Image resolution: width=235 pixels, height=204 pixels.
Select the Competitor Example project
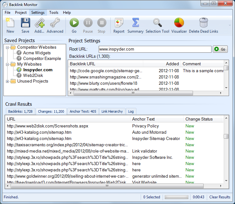tap(42, 58)
